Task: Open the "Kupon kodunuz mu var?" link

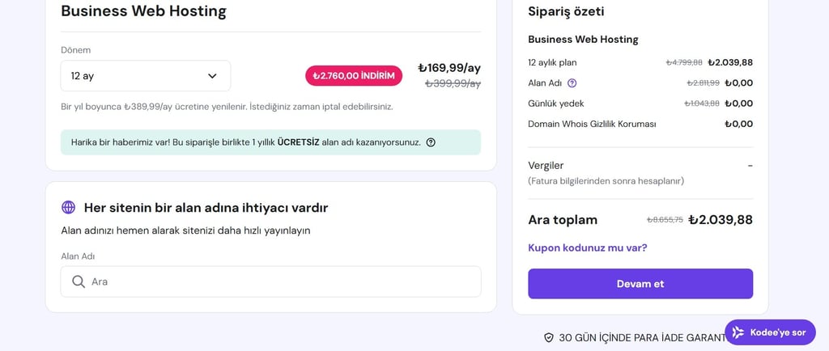Action: point(587,247)
